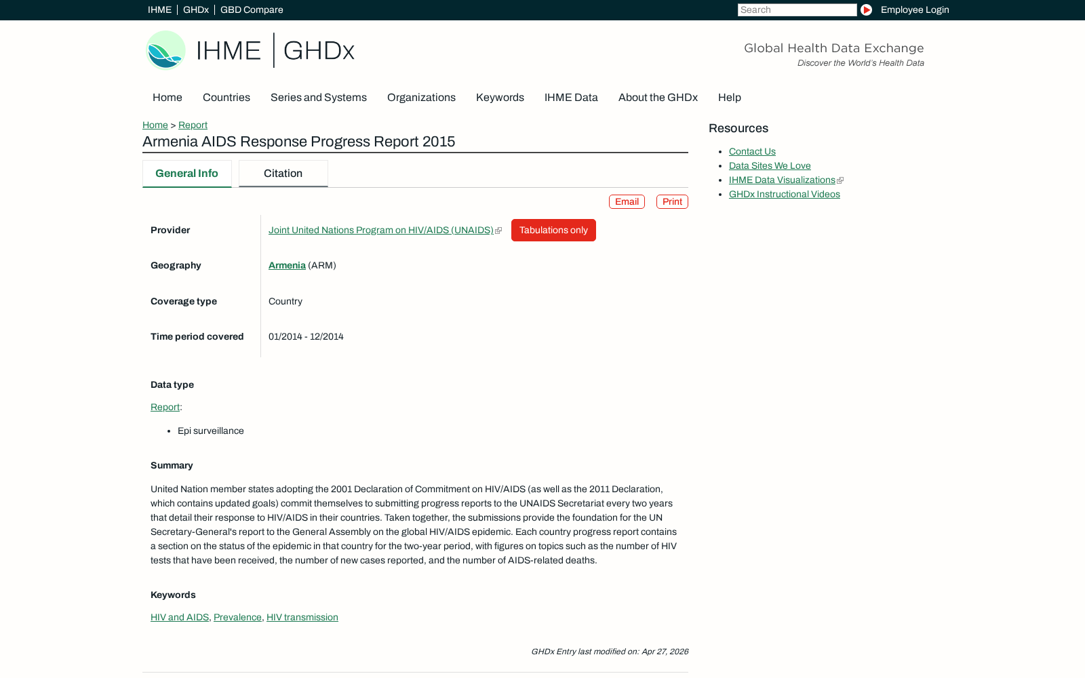This screenshot has height=678, width=1085.
Task: Switch to the Citation tab
Action: click(x=283, y=174)
